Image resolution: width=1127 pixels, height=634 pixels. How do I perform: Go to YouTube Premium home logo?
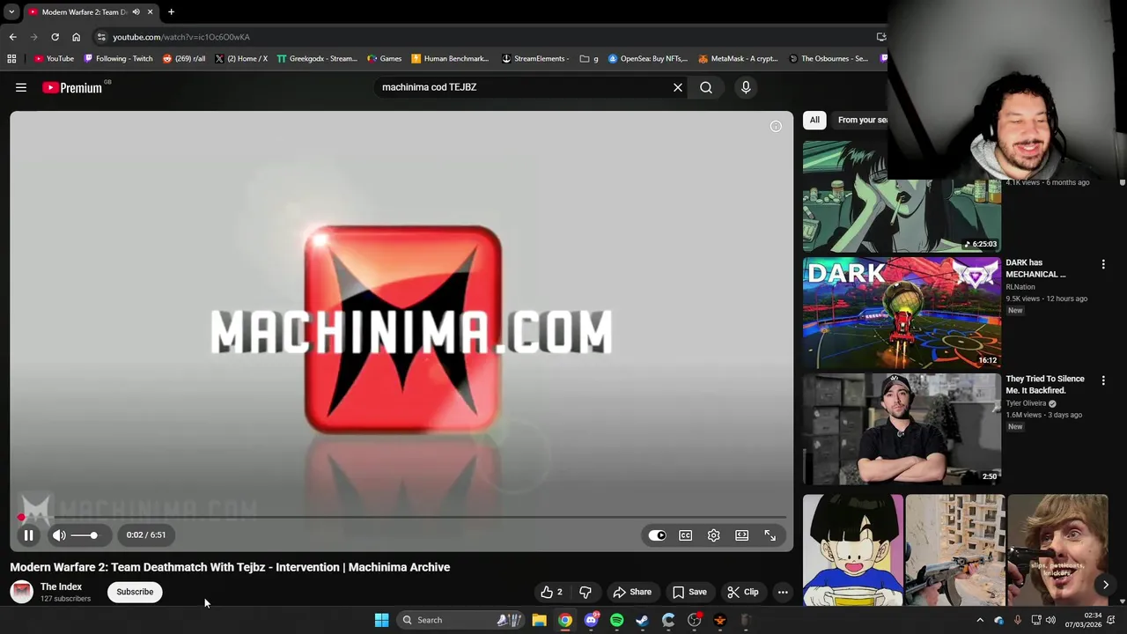click(72, 87)
